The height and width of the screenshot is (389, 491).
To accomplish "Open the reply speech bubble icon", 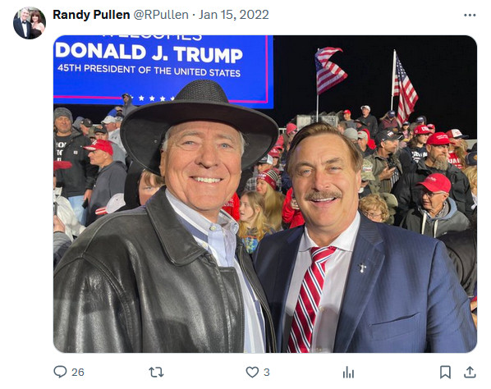I will (x=60, y=372).
